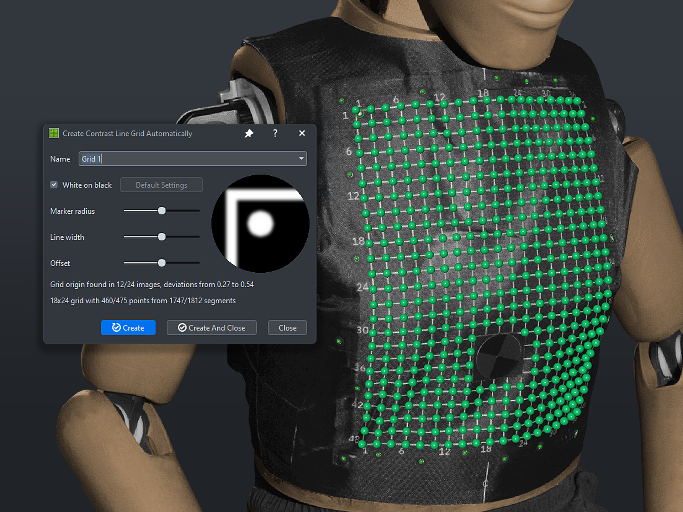This screenshot has width=683, height=512.
Task: Pin the Create Contrast Line Grid dialog
Action: pyautogui.click(x=249, y=133)
